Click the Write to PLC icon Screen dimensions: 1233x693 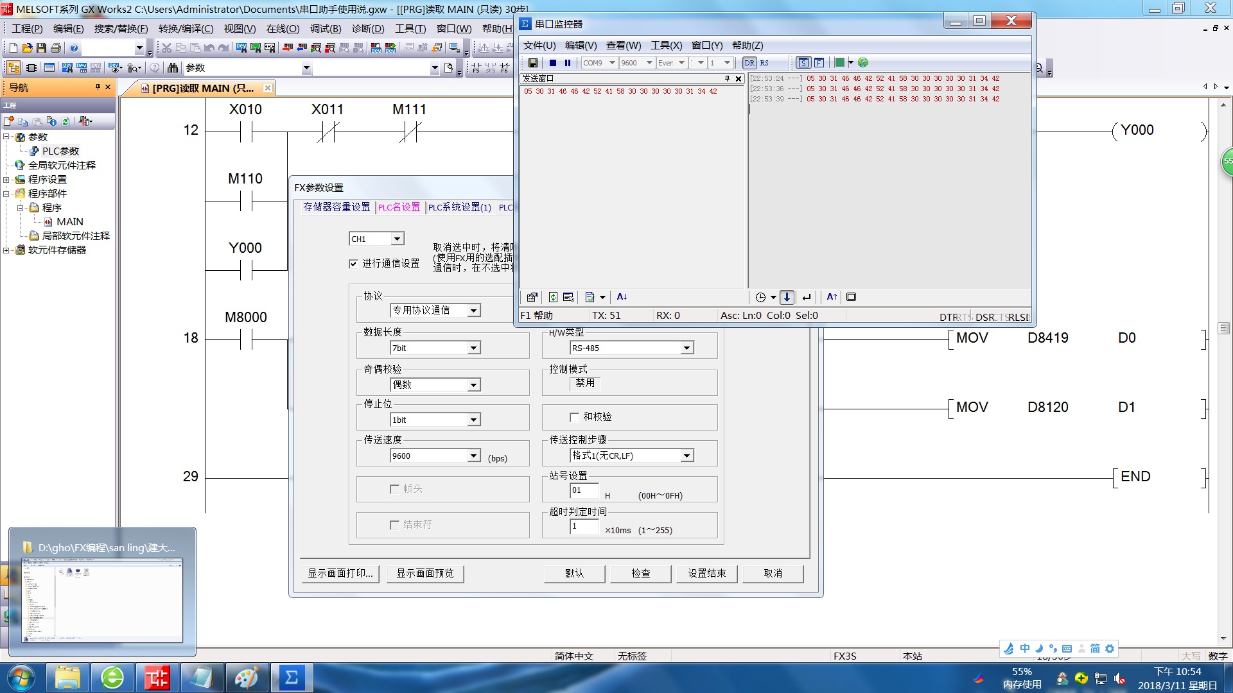(x=287, y=48)
